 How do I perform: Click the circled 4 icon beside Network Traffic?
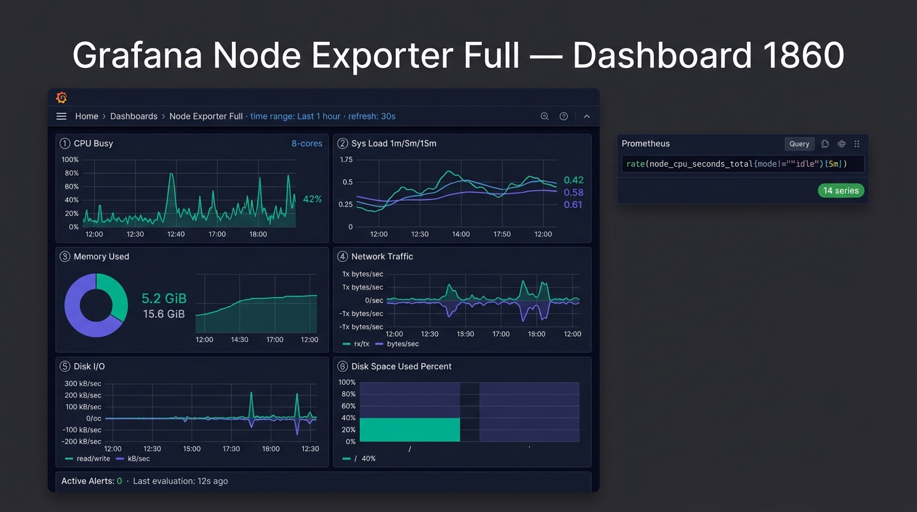point(343,257)
